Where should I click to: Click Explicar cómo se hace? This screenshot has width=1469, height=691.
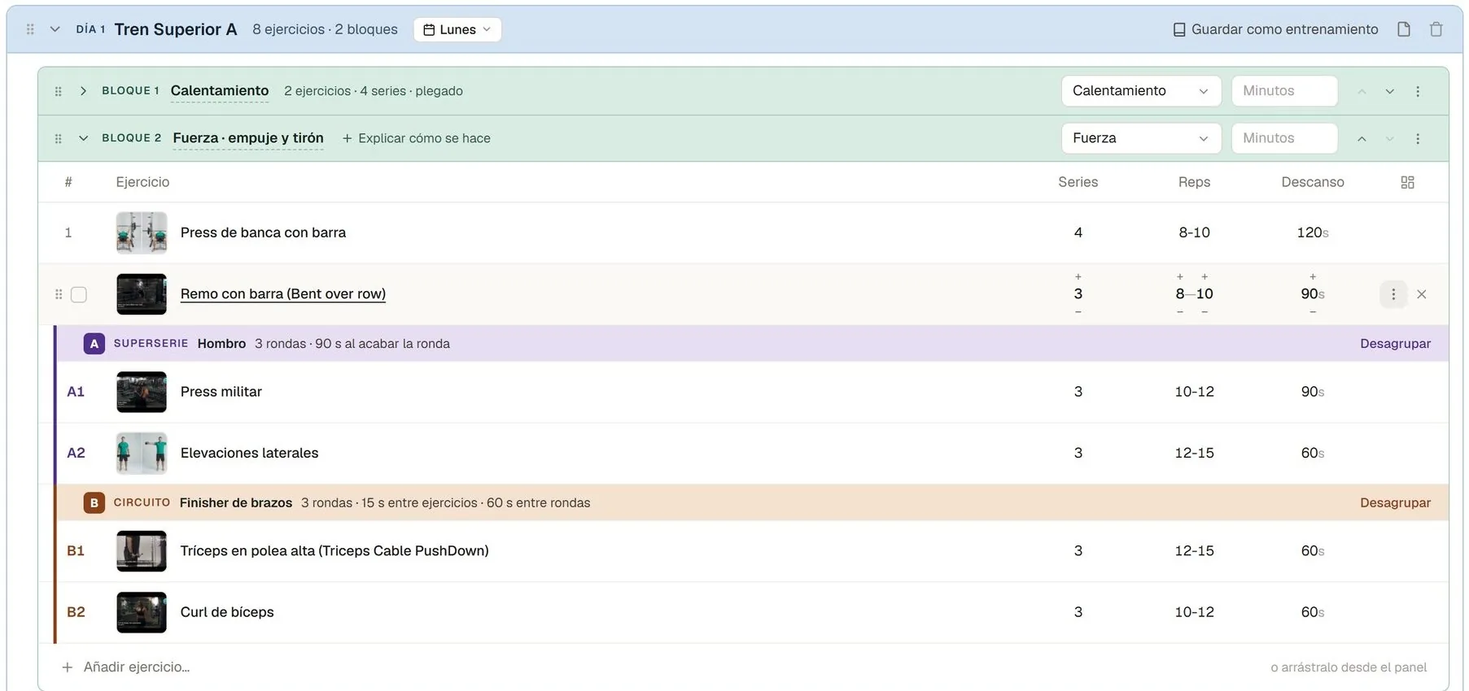[x=416, y=138]
